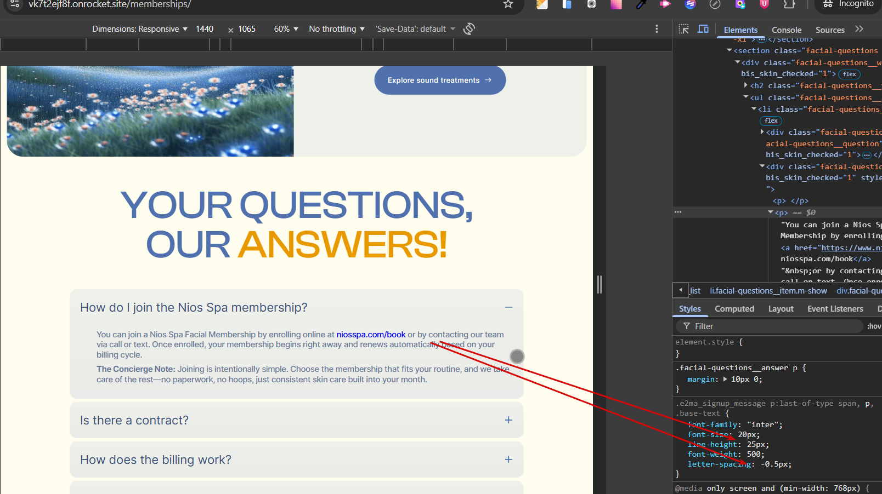The image size is (882, 494).
Task: Toggle the device toolbar icon
Action: [703, 29]
